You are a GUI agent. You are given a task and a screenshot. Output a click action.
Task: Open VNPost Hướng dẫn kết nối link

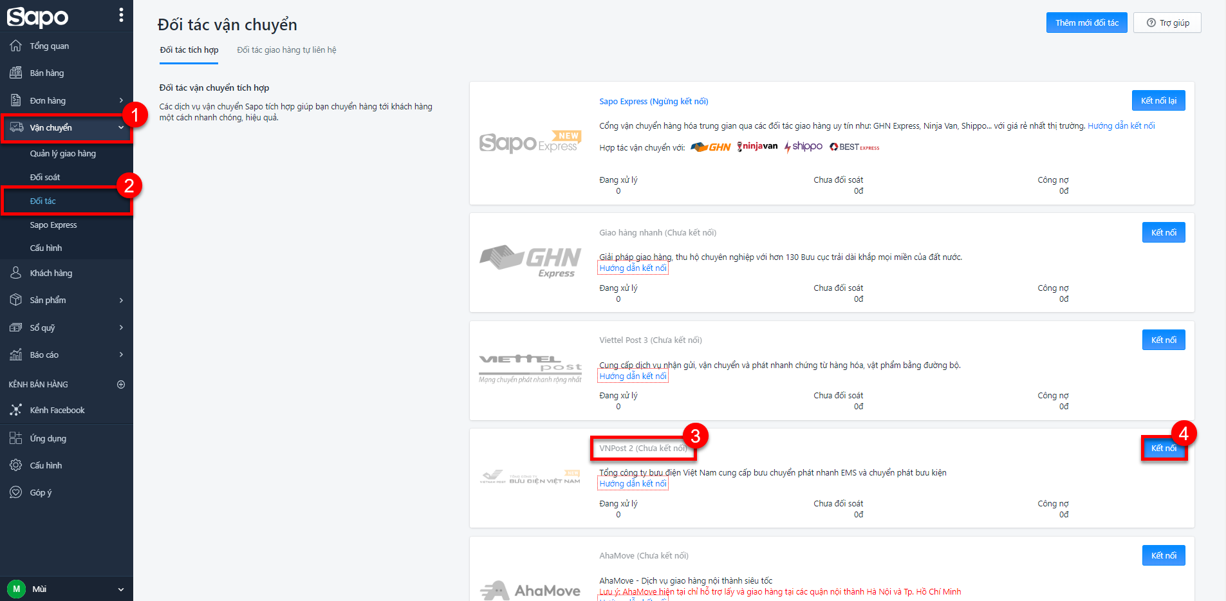click(633, 484)
